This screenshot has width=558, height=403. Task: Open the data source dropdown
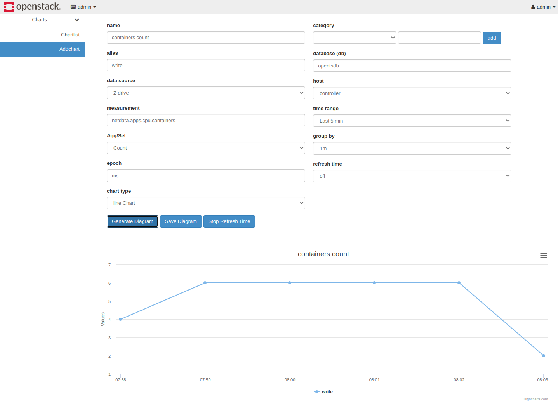click(206, 93)
